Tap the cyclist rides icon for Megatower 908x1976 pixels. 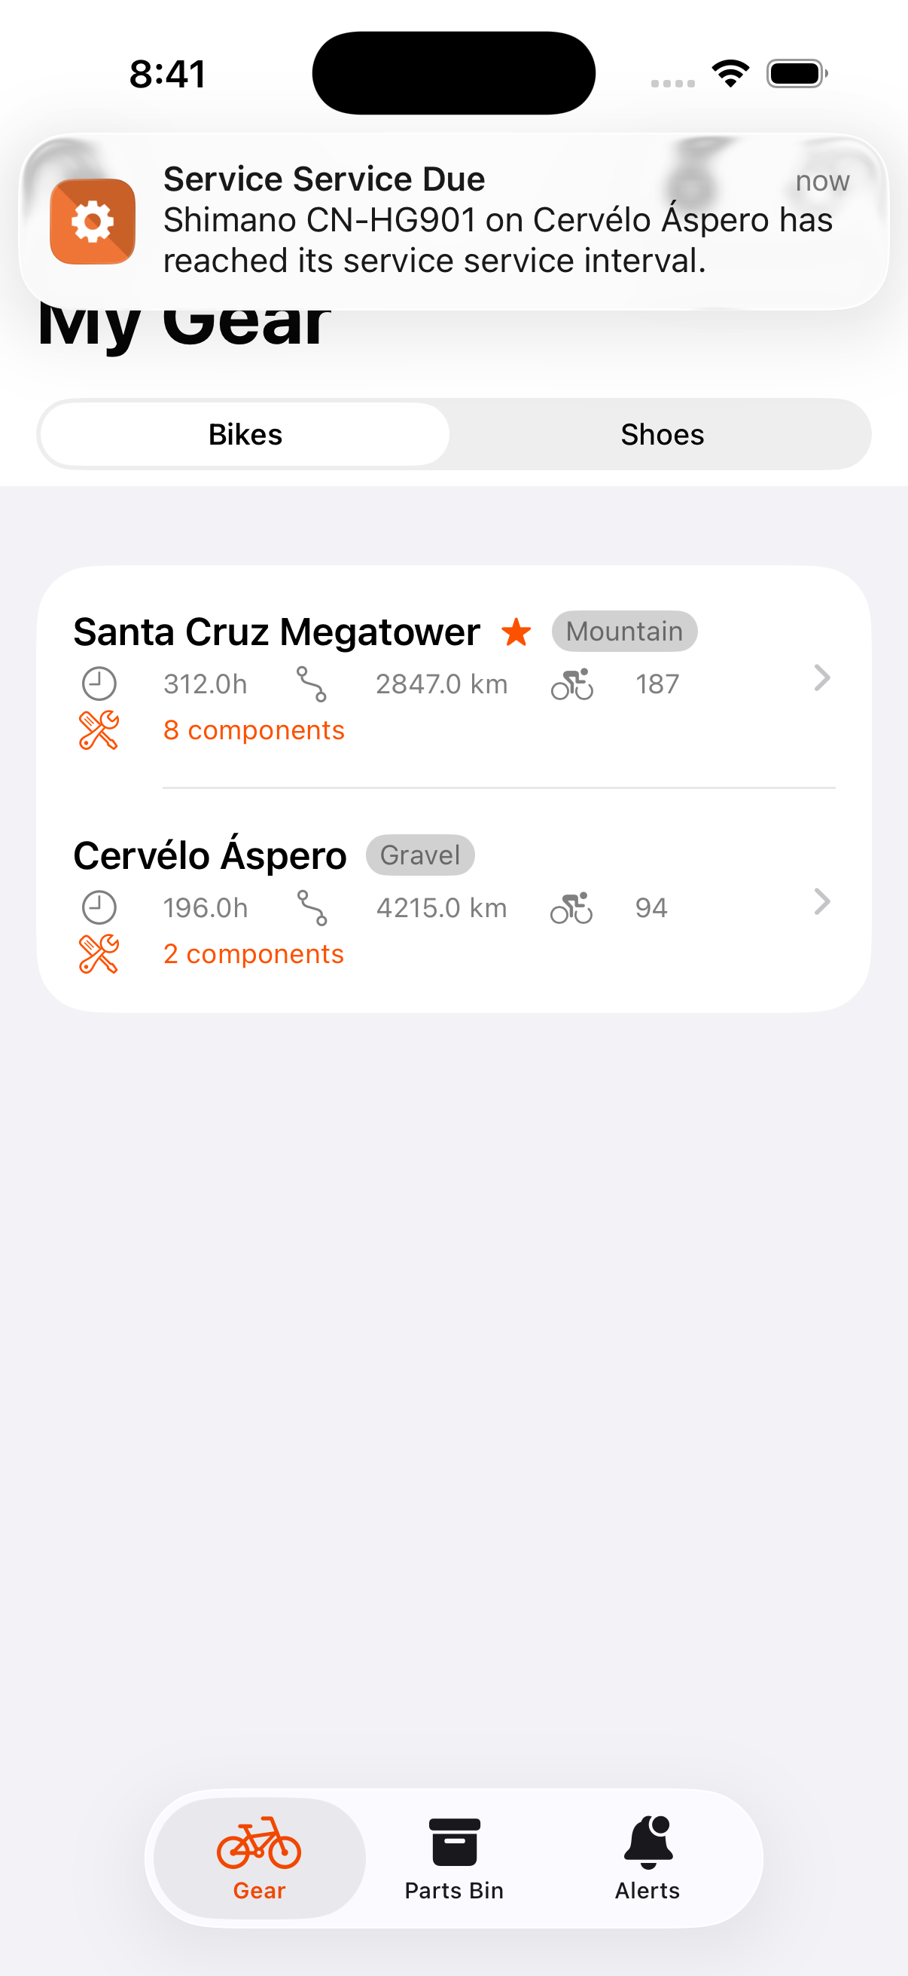571,684
